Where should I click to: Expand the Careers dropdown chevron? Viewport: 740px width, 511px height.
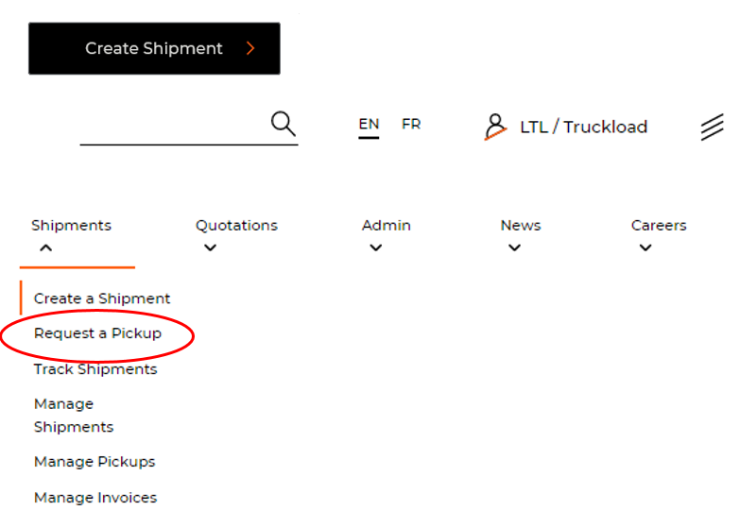coord(645,248)
